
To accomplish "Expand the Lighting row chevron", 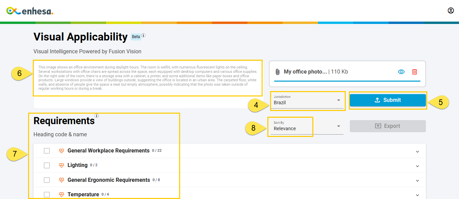I will click(417, 166).
